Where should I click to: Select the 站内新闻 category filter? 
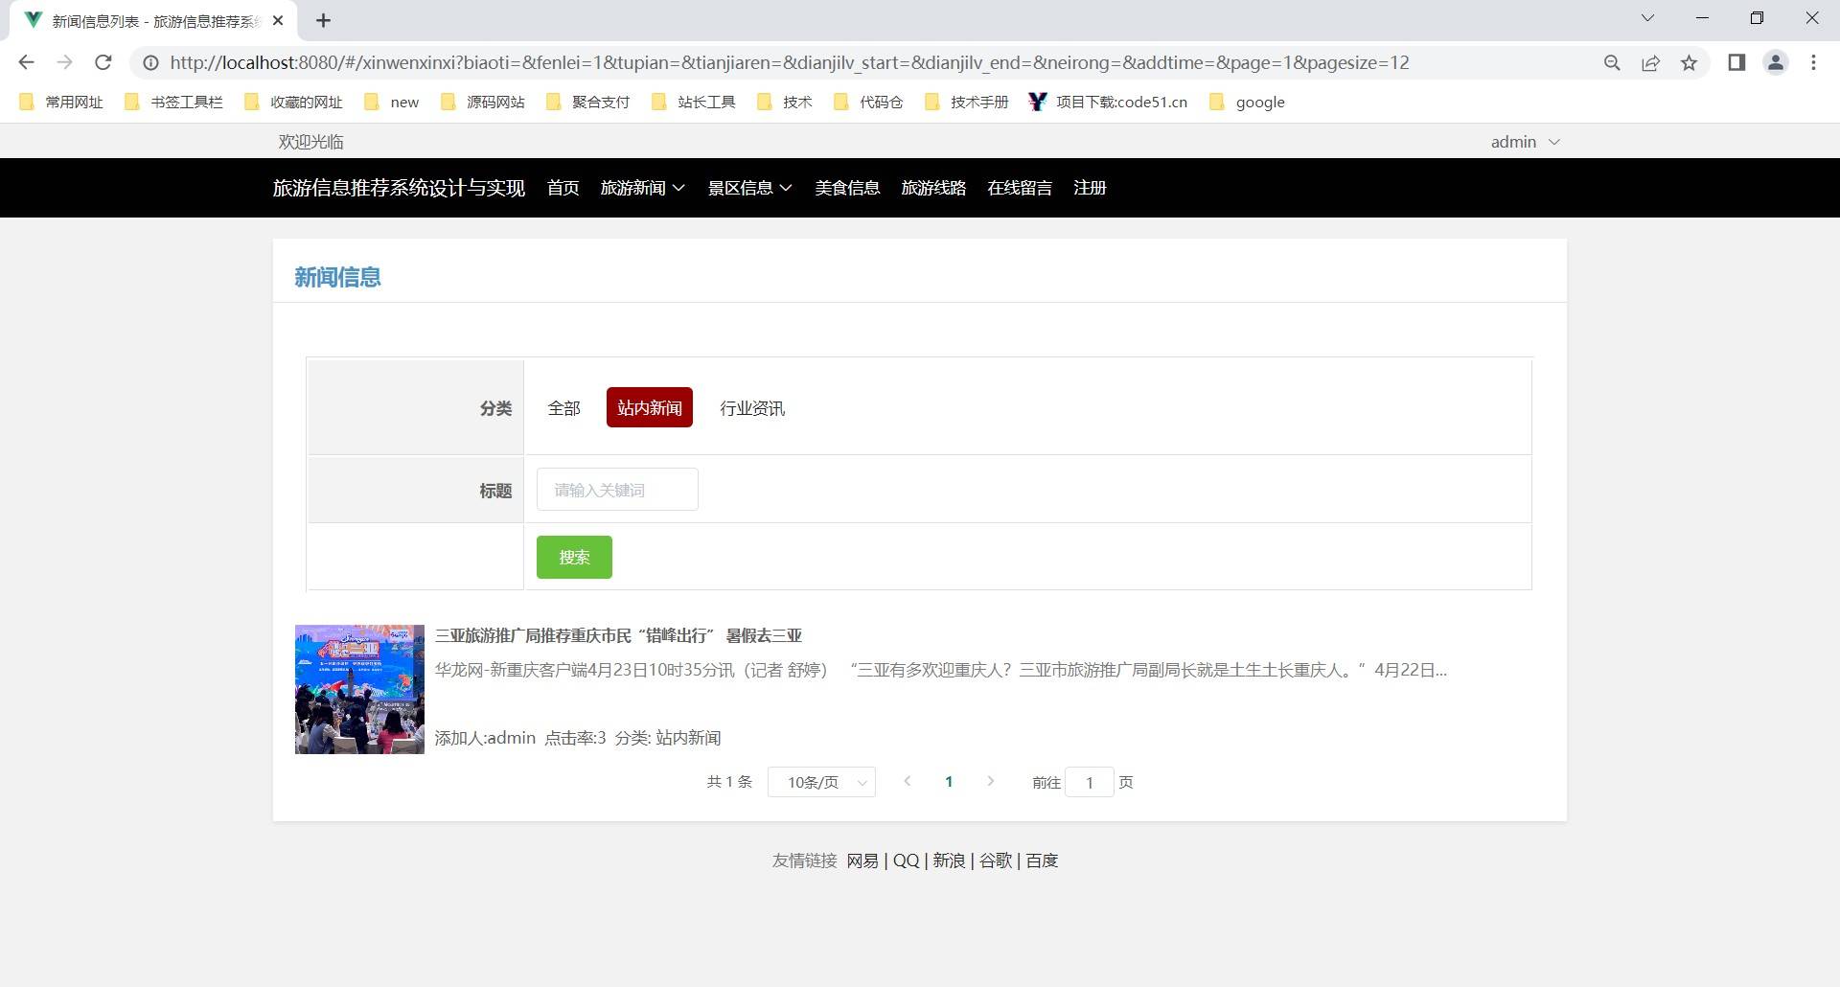[x=650, y=408]
